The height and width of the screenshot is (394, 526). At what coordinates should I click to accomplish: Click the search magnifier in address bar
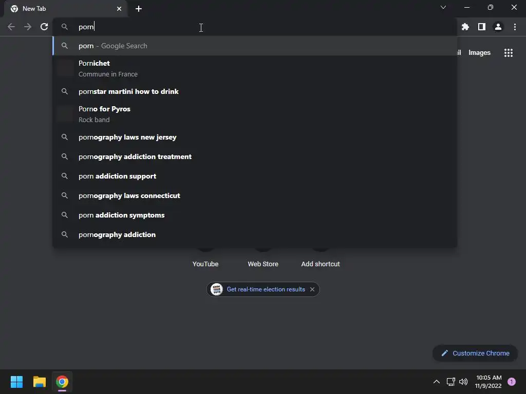(64, 27)
